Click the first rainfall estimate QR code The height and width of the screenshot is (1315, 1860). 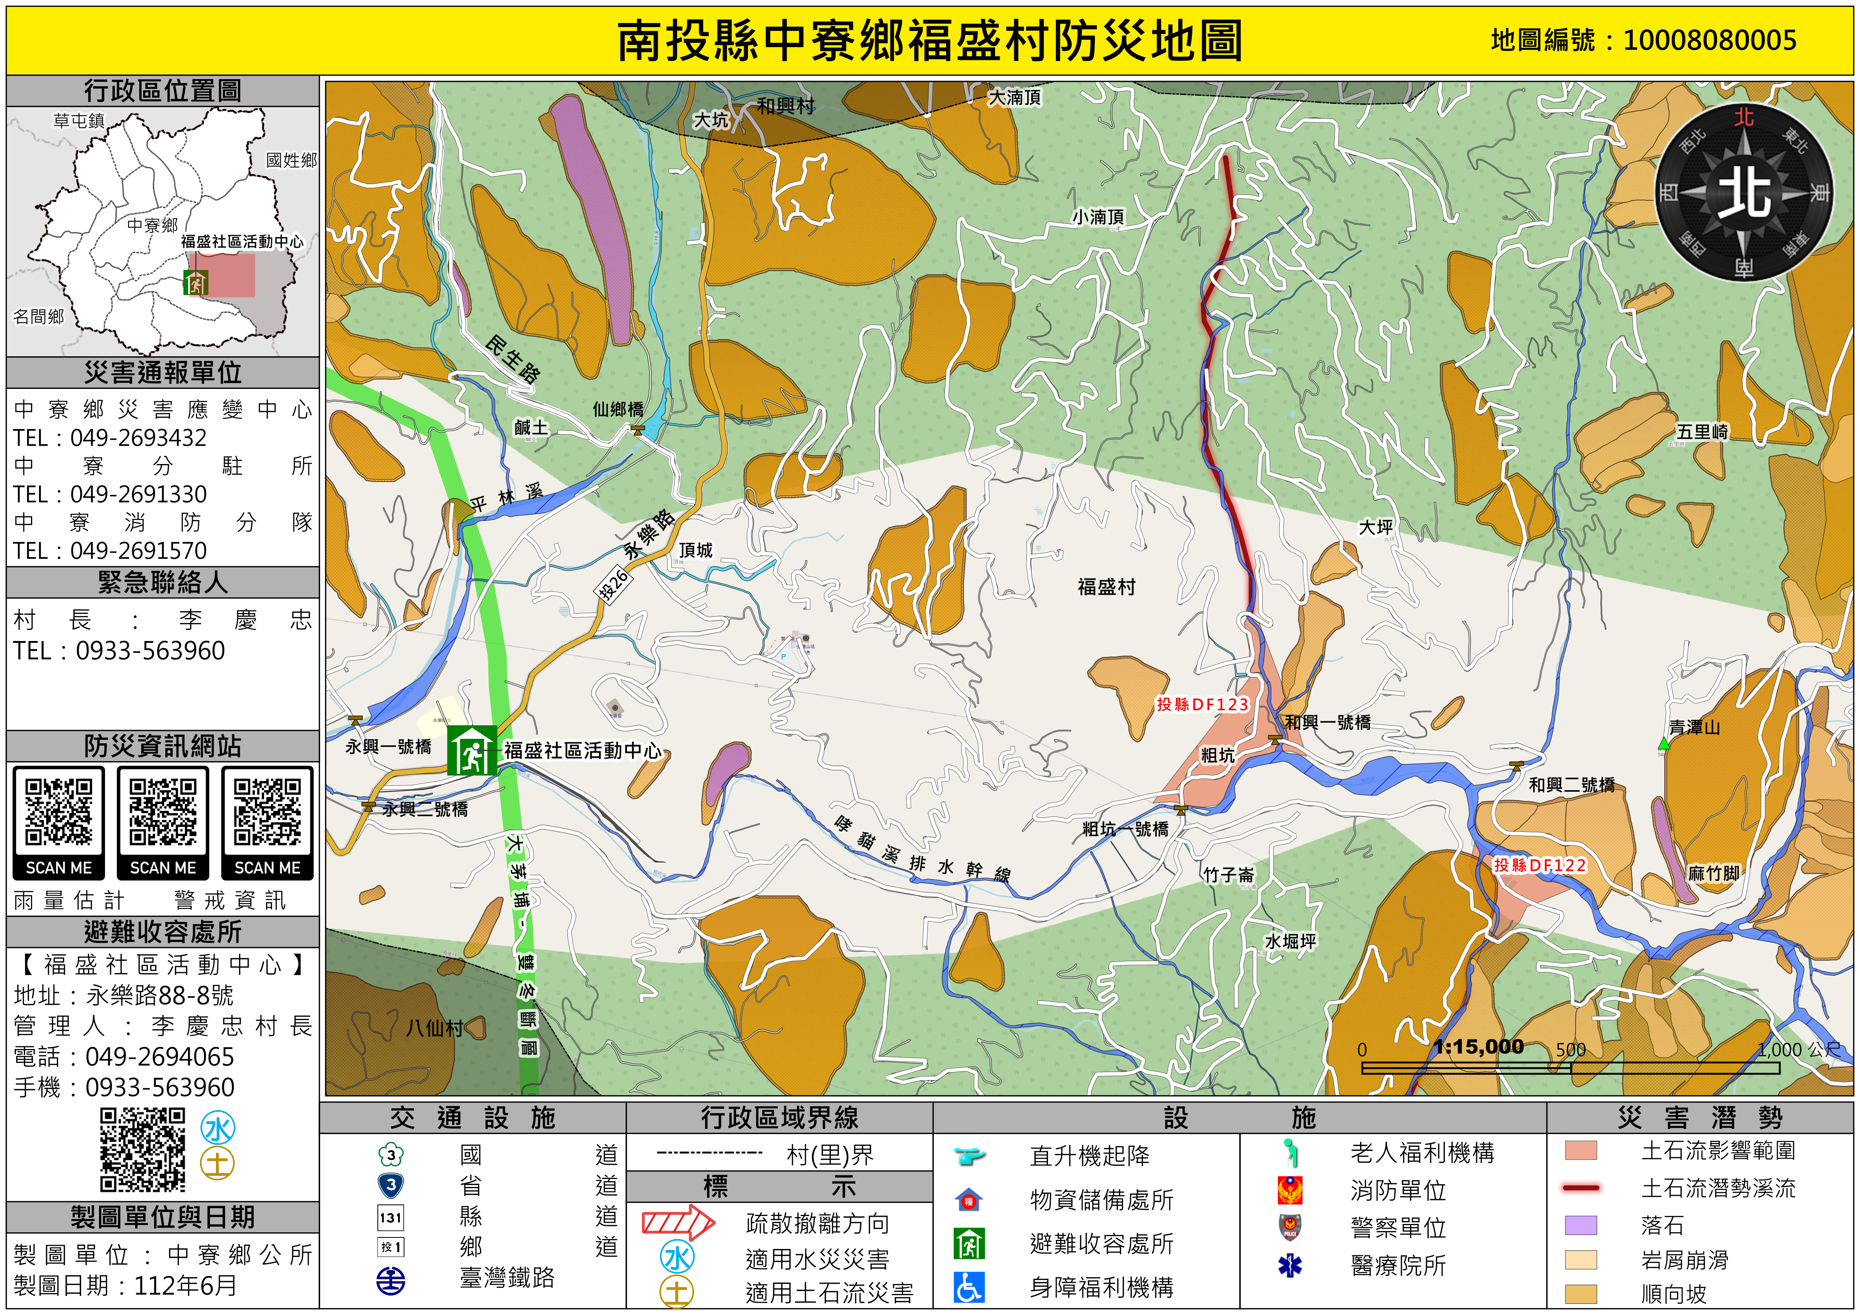[58, 813]
